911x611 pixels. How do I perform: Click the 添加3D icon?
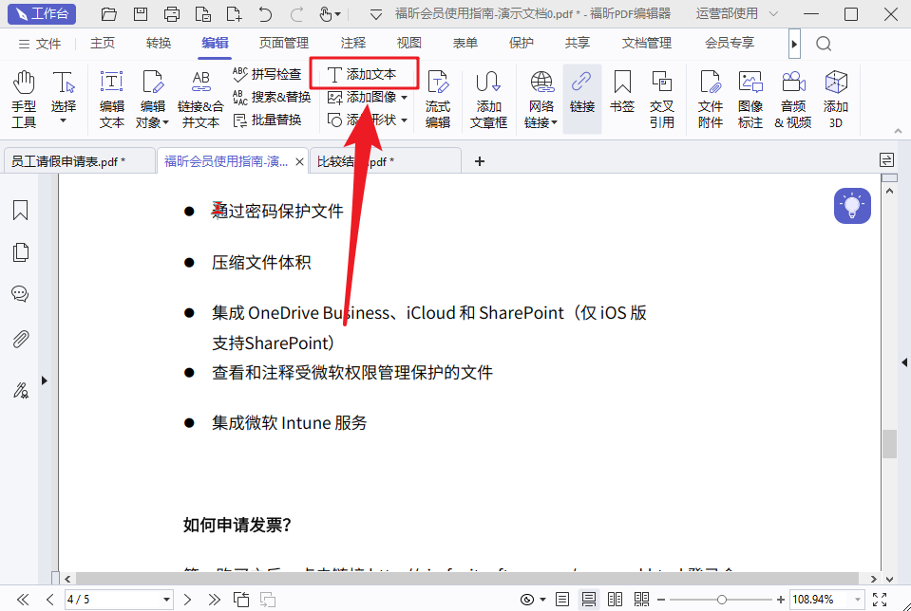point(836,100)
